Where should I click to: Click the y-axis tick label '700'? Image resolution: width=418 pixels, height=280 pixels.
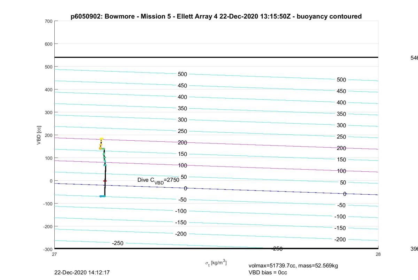pos(48,21)
